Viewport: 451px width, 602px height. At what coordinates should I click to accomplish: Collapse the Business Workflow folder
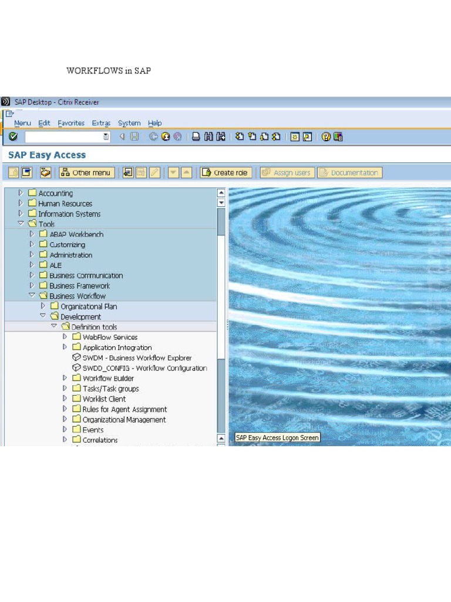(x=32, y=295)
